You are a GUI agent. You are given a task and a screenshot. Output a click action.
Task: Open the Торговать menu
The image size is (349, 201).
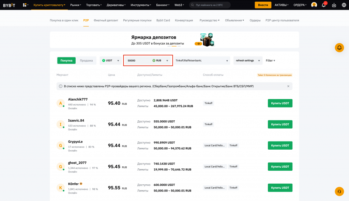pos(94,5)
